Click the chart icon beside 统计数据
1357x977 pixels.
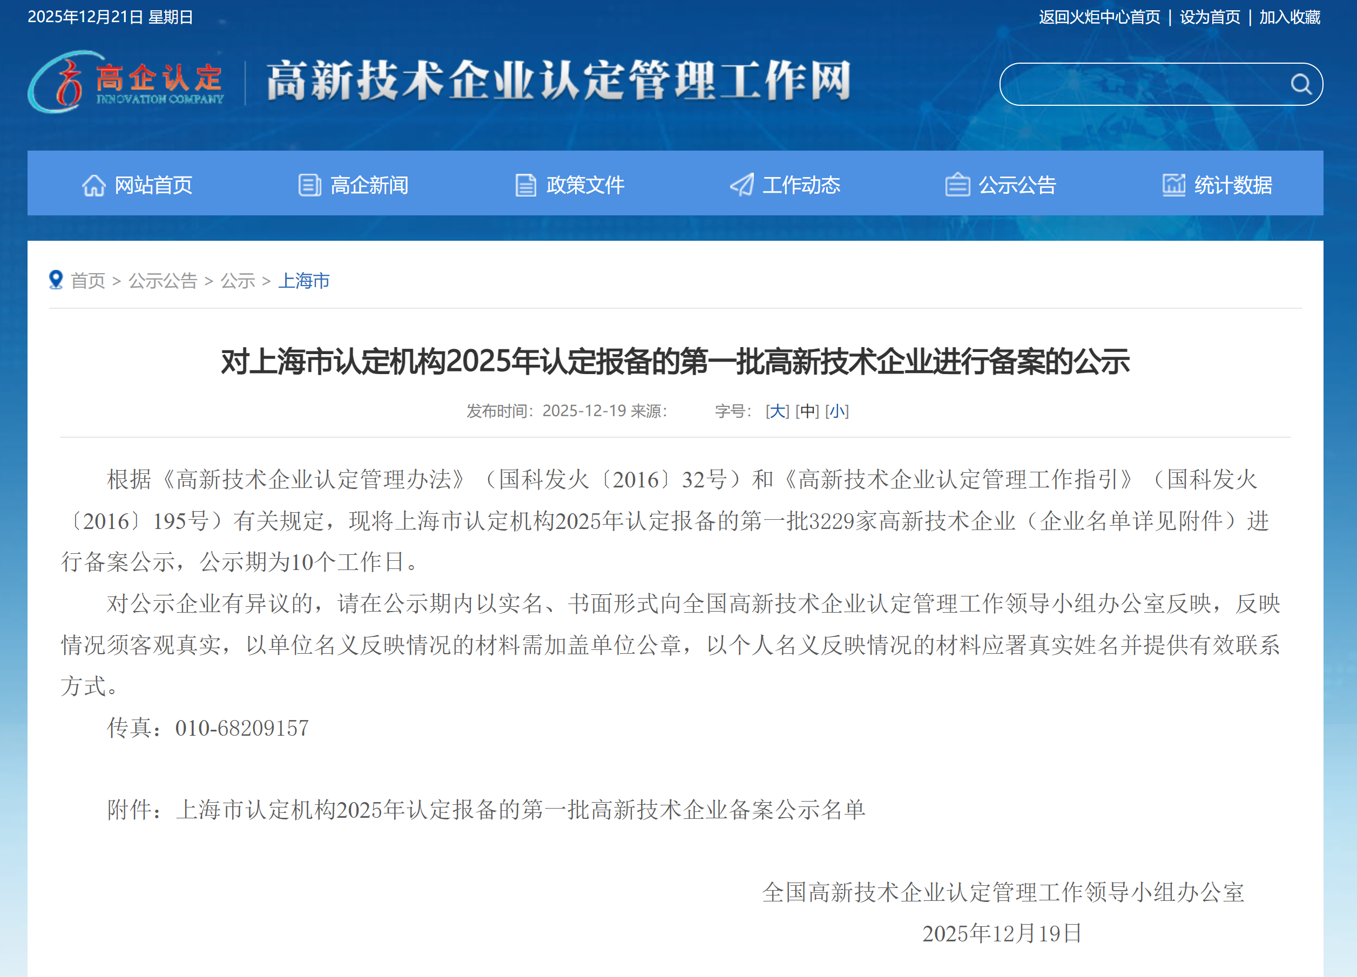pos(1173,185)
